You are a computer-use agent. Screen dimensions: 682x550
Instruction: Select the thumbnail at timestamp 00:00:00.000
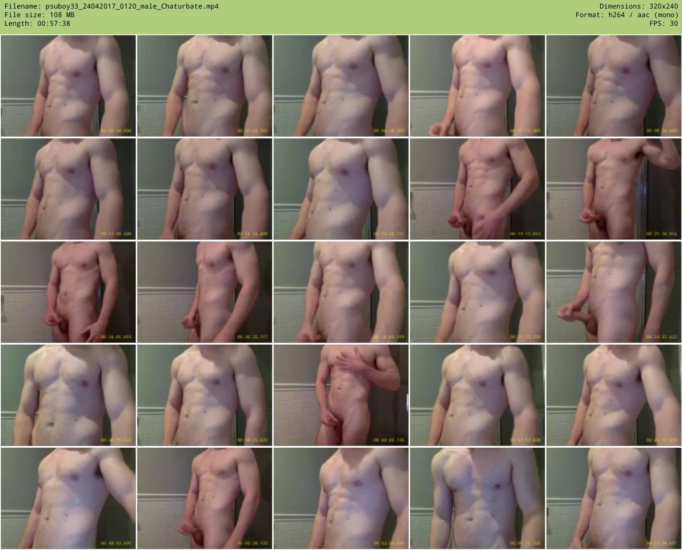(68, 86)
